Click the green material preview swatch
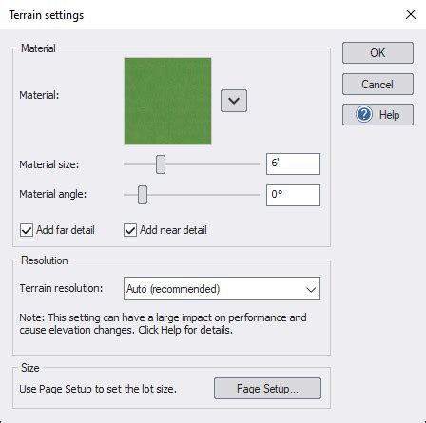 (167, 101)
